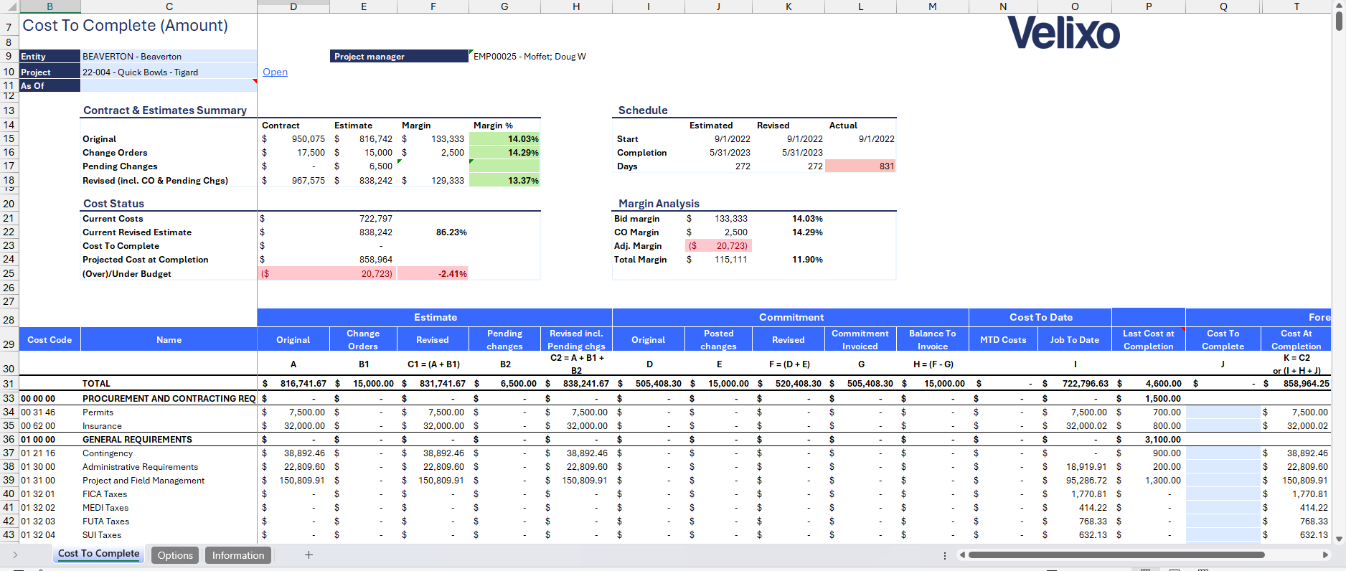
Task: Click the 'Last Cost at Completion' header
Action: [x=1148, y=339]
